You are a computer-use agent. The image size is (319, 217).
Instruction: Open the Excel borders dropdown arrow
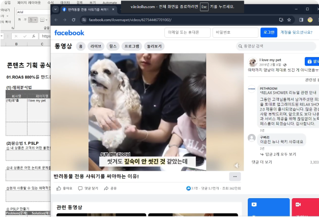click(47, 20)
